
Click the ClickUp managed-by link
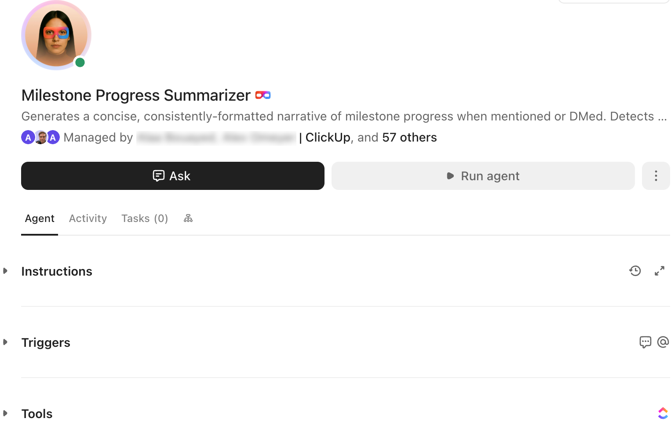click(x=327, y=137)
